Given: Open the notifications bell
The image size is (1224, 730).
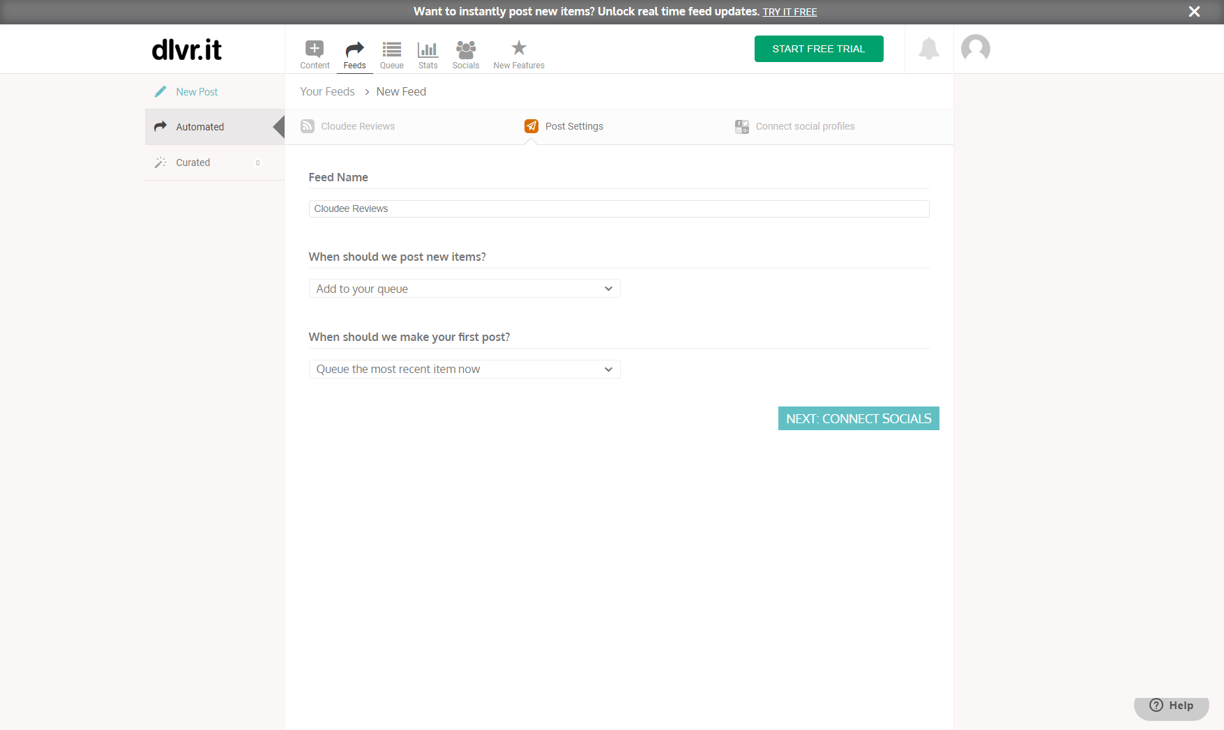Looking at the screenshot, I should 928,49.
